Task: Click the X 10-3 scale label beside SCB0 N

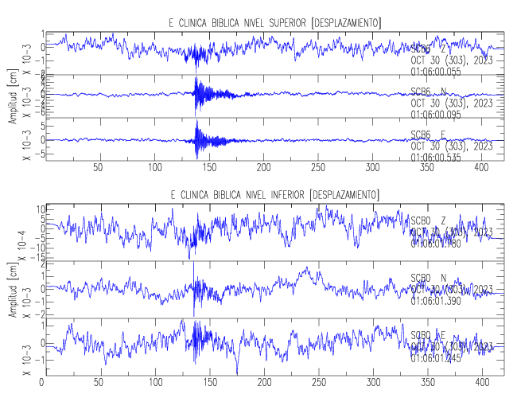Action: click(x=27, y=302)
